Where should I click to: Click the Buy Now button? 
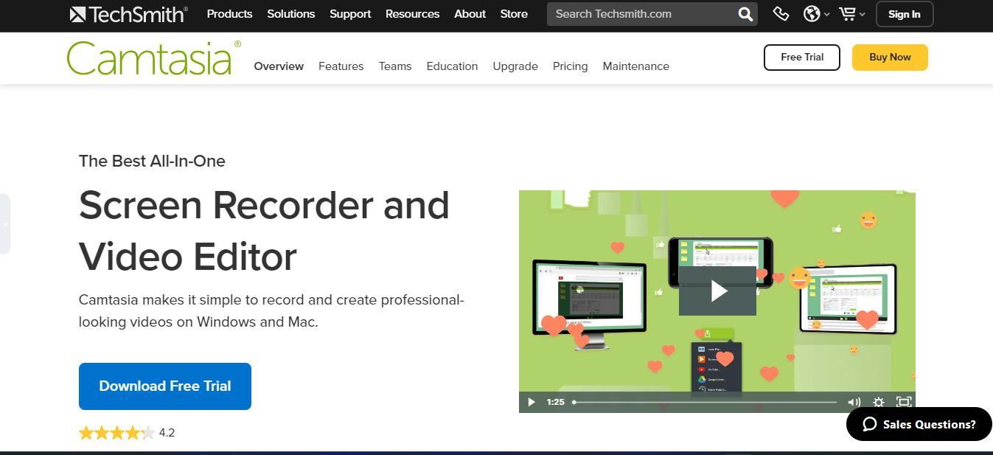(x=890, y=57)
